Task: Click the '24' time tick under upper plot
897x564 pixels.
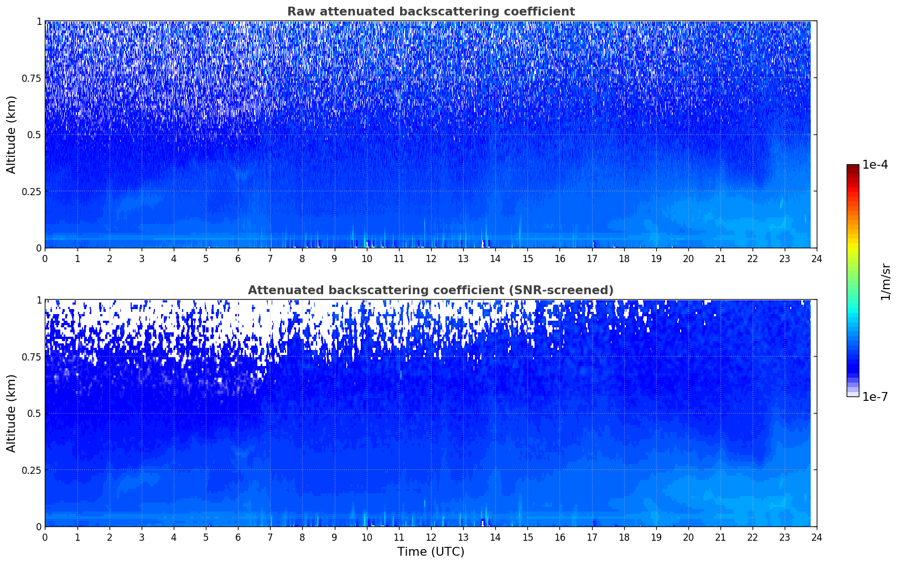Action: pos(817,258)
